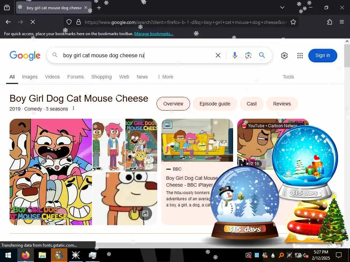The image size is (350, 262).
Task: Open the Google apps grid
Action: (300, 56)
